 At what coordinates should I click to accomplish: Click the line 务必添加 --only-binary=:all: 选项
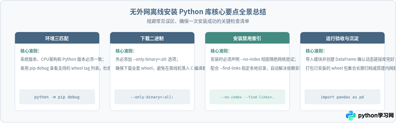(147, 59)
